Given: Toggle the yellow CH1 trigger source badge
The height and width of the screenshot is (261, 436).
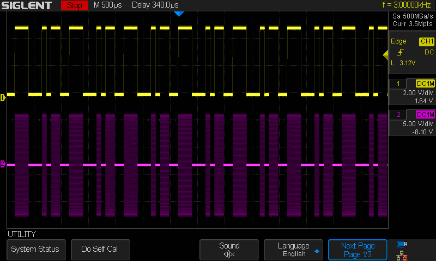Looking at the screenshot, I should tap(426, 41).
